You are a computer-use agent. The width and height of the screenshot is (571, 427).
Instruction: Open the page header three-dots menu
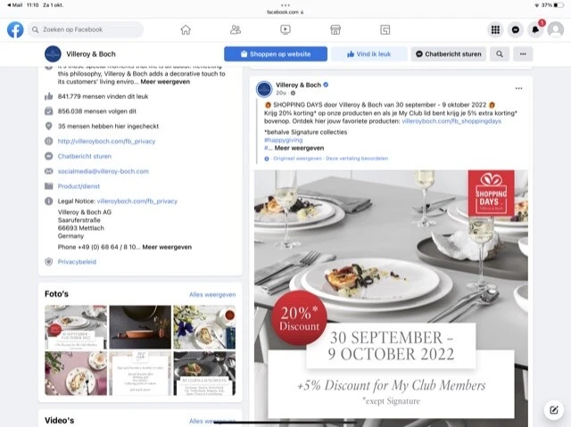[523, 53]
